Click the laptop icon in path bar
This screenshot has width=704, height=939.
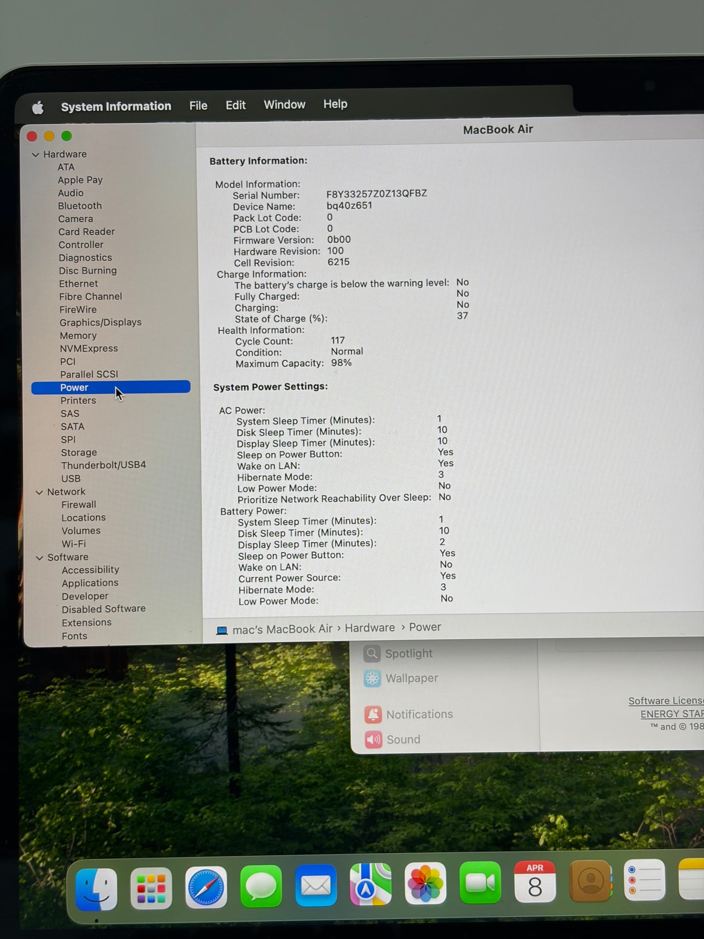222,630
